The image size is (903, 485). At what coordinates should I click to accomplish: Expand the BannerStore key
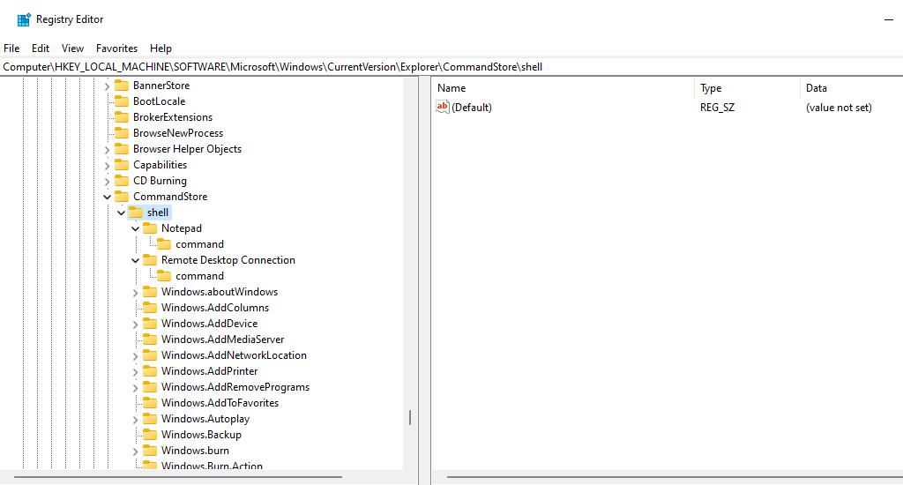pyautogui.click(x=107, y=86)
